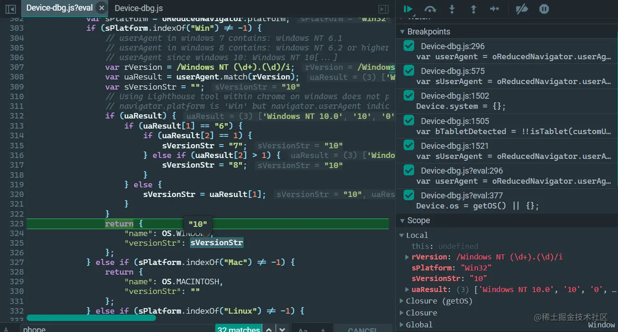Close the Device-dbg.js?eval tab
The width and height of the screenshot is (618, 332).
pyautogui.click(x=102, y=8)
